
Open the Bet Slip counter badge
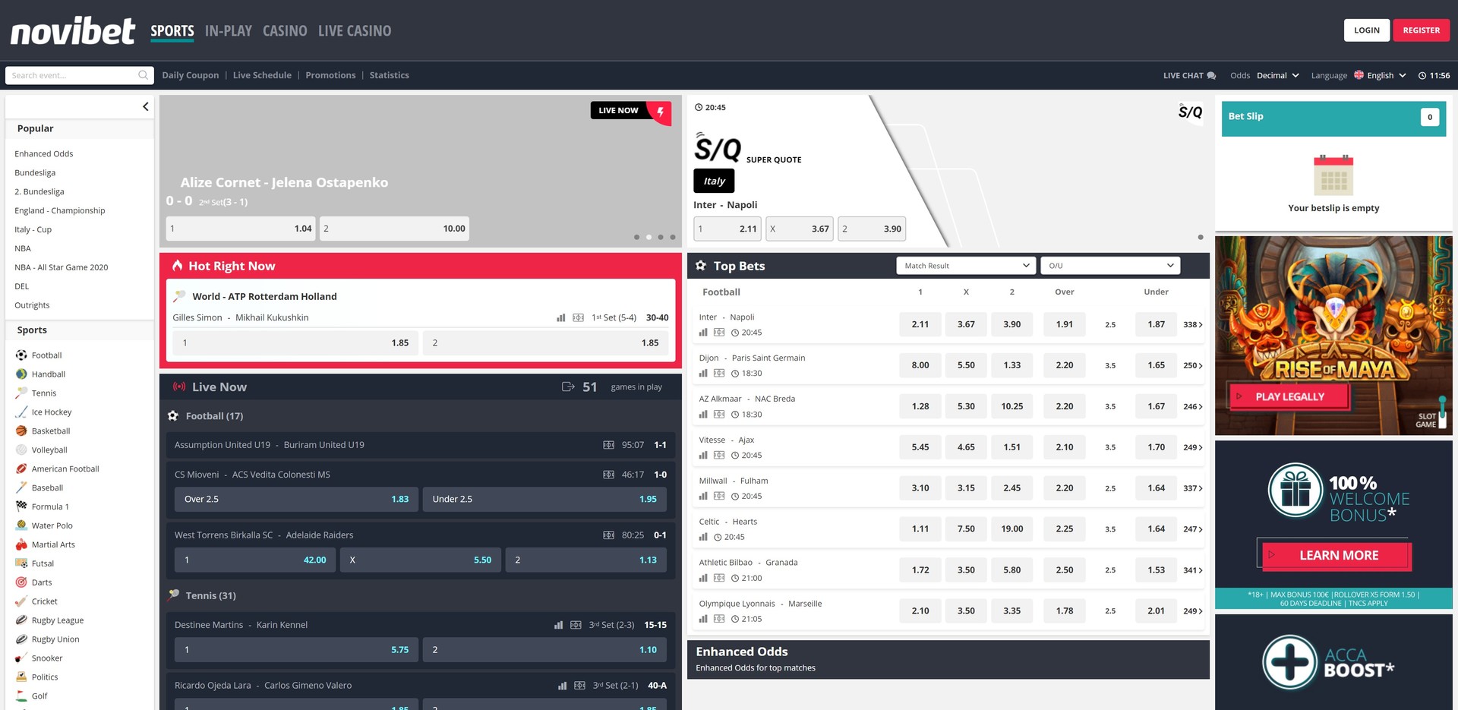click(1430, 117)
